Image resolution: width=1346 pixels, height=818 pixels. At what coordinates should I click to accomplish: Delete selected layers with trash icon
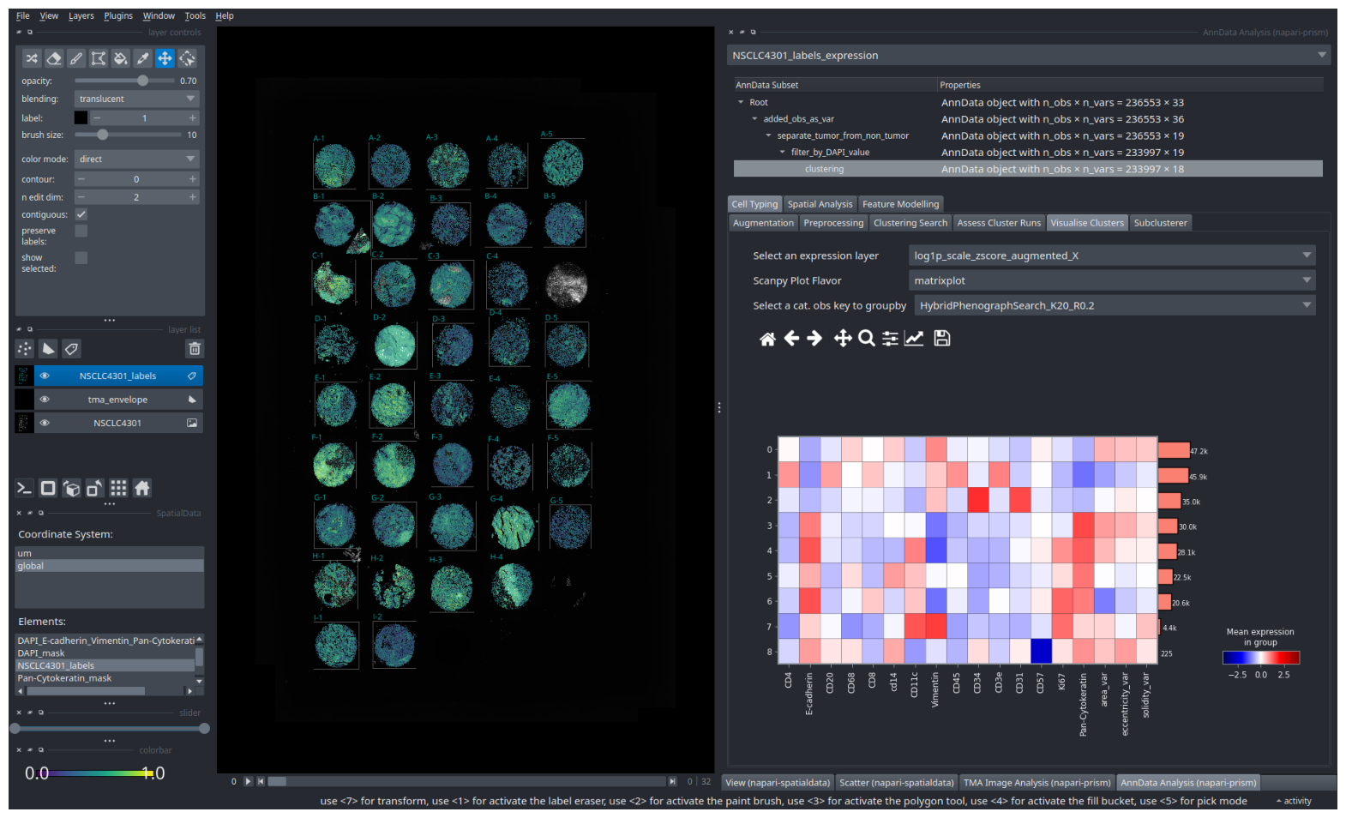195,348
